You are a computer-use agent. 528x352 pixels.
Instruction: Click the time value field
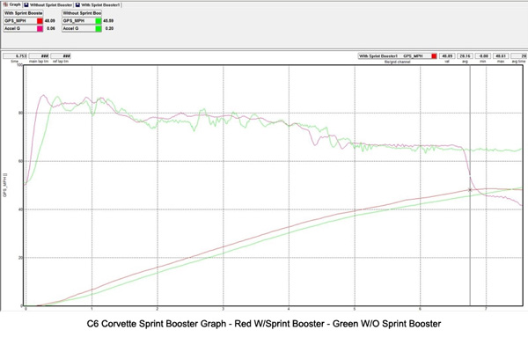pos(13,55)
